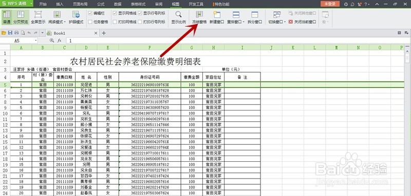
Task: Open the 数据 ribbon tab
Action: 118,4
